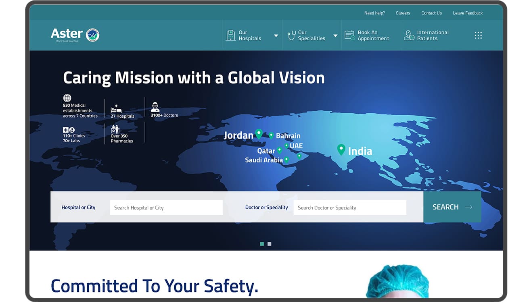Open the Our Specialities menu
529x303 pixels.
312,35
